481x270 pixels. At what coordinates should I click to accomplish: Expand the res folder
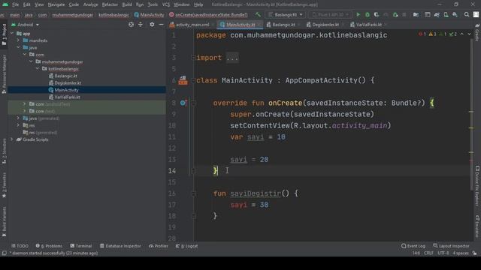click(18, 125)
